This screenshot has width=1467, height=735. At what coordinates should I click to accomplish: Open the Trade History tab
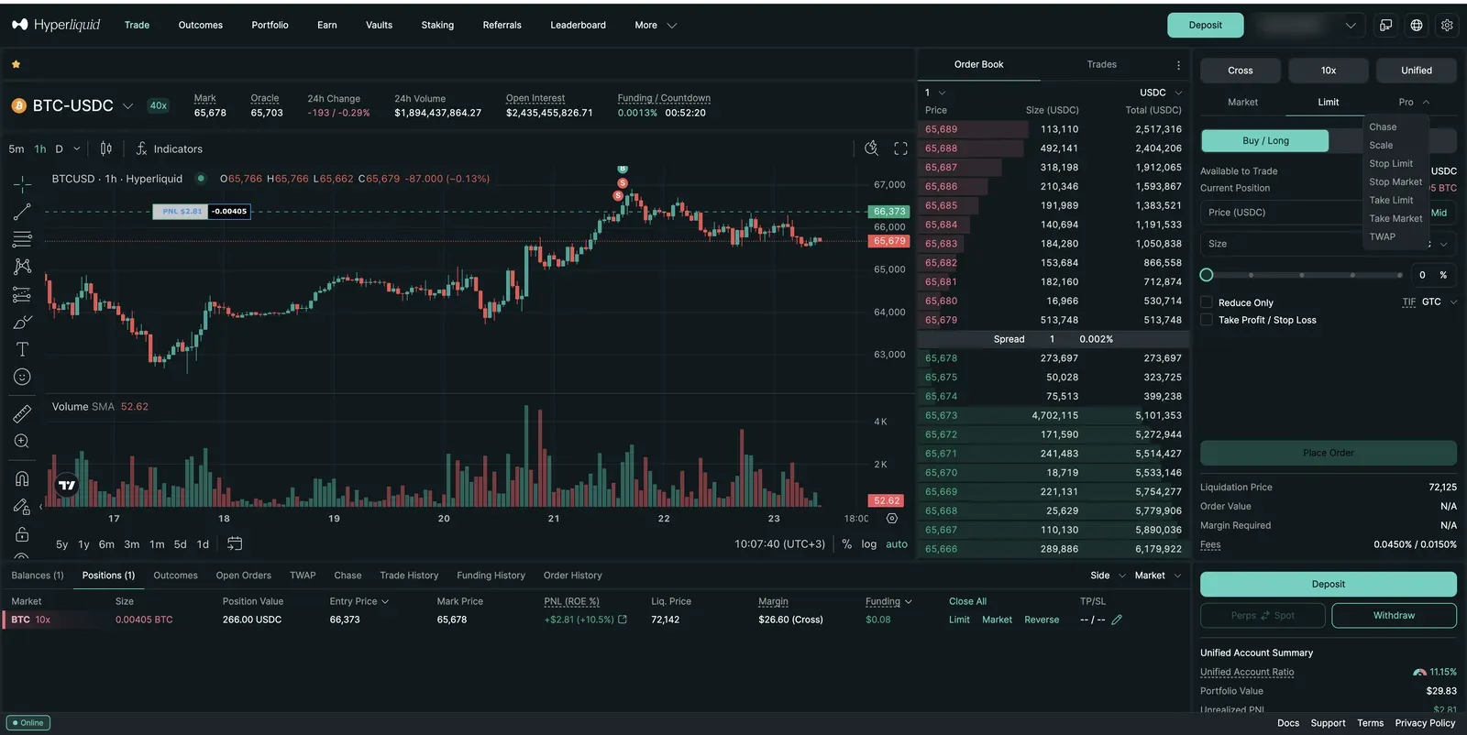coord(409,576)
